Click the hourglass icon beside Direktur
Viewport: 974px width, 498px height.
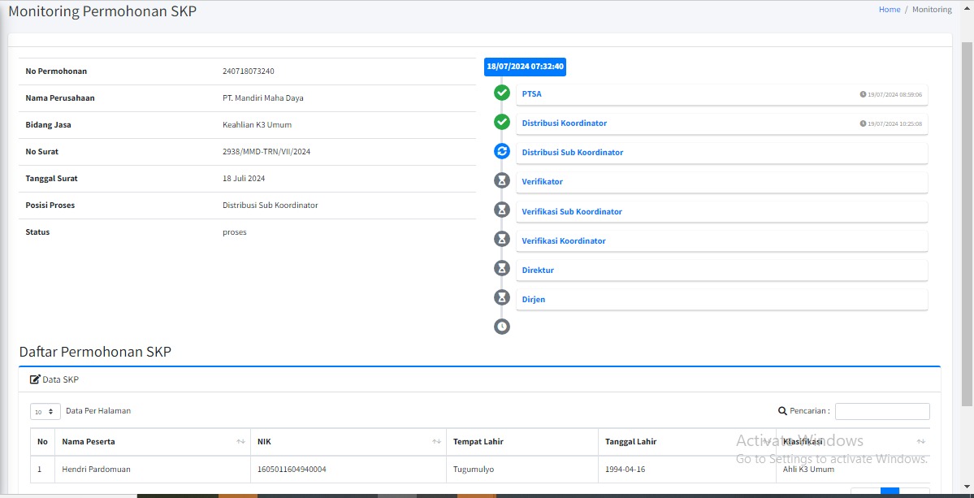click(502, 268)
